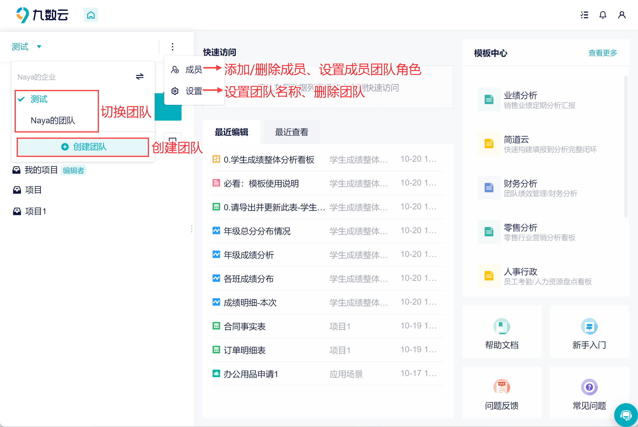The width and height of the screenshot is (638, 427).
Task: Click the template center scrollbar
Action: click(x=625, y=146)
